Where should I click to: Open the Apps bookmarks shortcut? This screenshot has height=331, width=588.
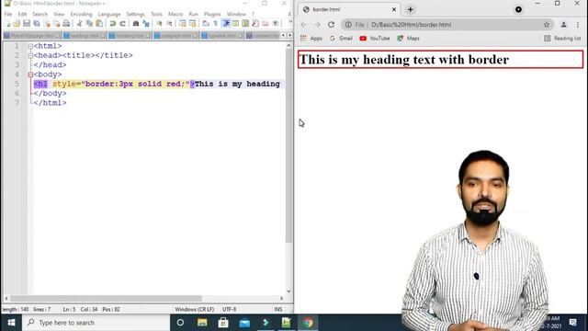click(x=311, y=39)
